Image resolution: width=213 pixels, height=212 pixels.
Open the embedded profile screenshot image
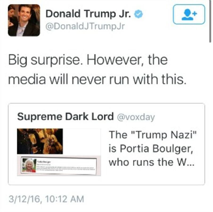click(x=59, y=165)
